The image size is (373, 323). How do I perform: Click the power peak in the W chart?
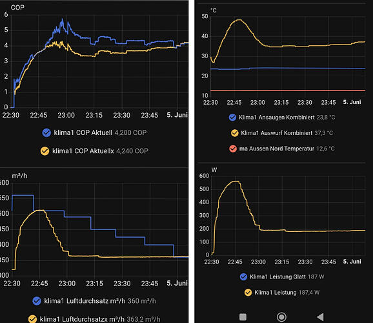(x=236, y=182)
